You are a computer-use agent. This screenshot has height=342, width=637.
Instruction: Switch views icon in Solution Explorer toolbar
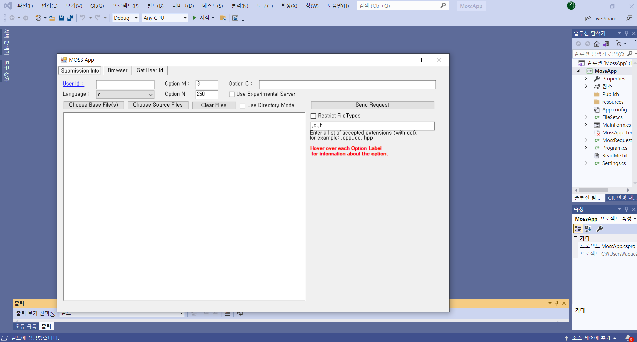click(x=606, y=44)
